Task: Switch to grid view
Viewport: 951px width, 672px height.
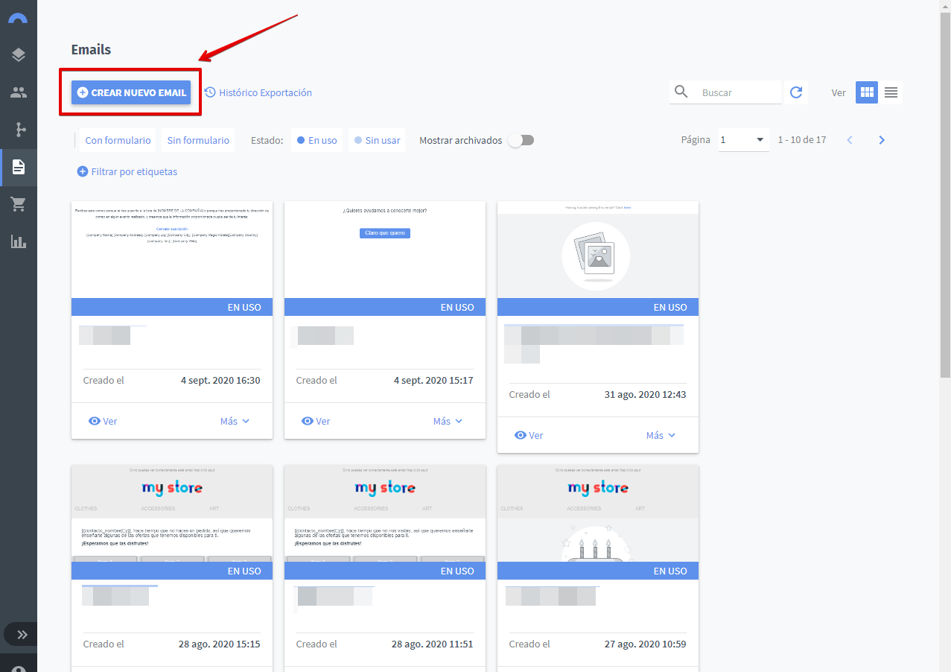Action: click(x=867, y=92)
